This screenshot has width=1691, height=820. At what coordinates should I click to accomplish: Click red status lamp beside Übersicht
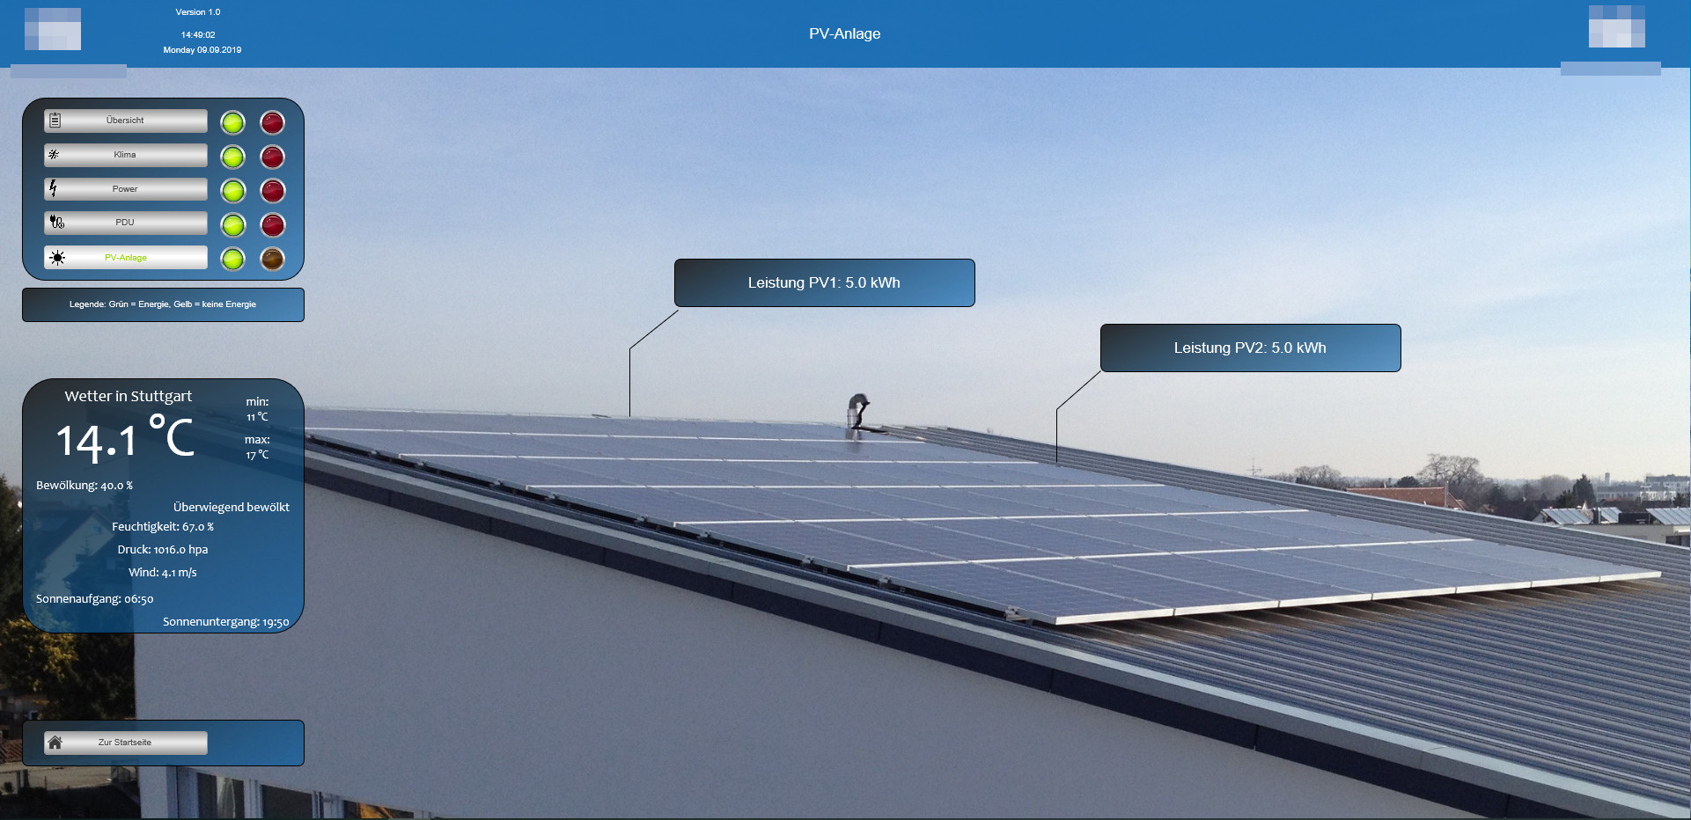273,122
